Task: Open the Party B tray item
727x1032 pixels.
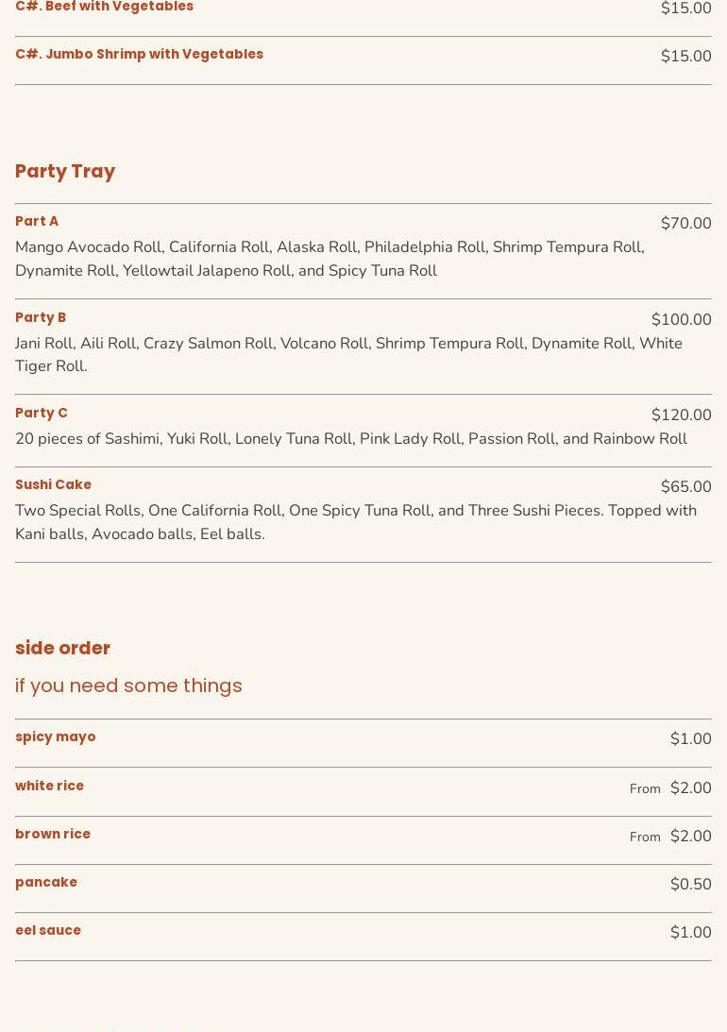Action: (41, 317)
